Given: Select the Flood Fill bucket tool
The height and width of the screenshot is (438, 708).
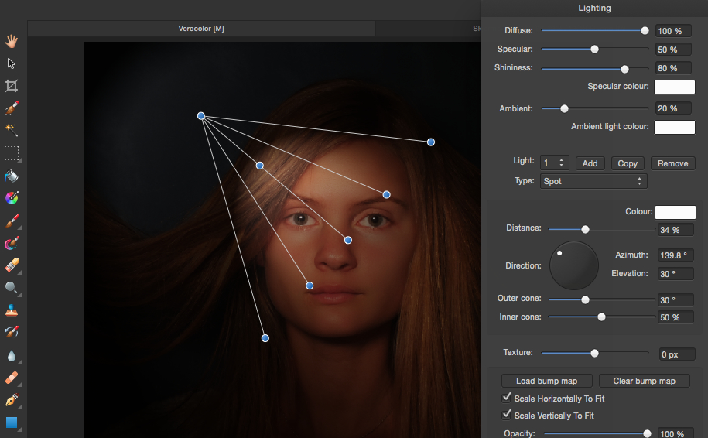Looking at the screenshot, I should (x=12, y=176).
